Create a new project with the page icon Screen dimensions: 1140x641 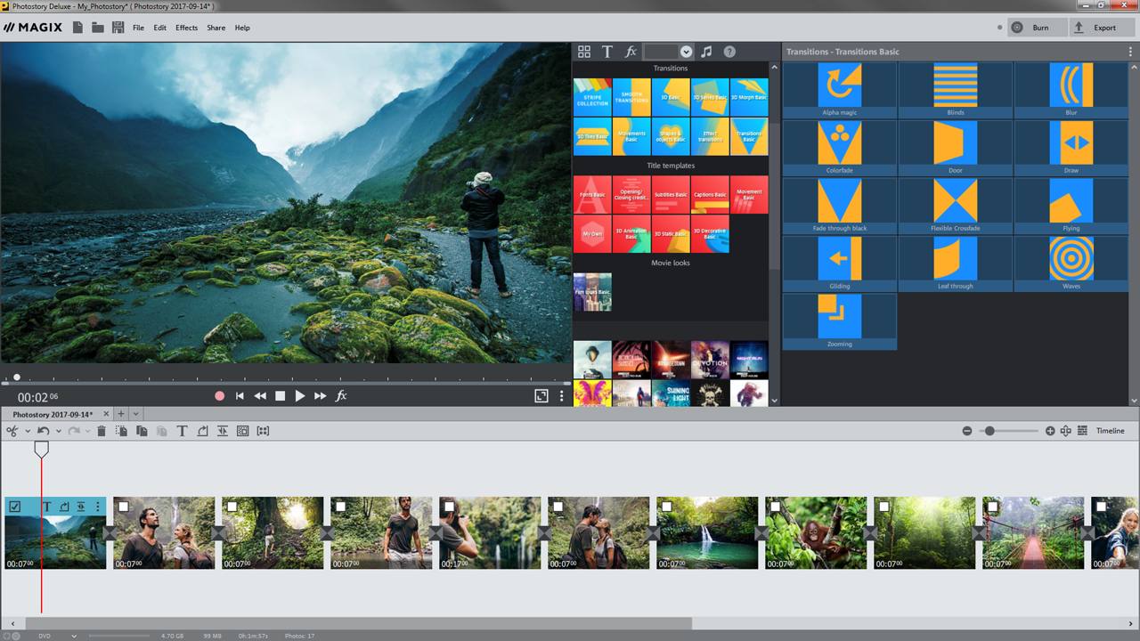pyautogui.click(x=77, y=28)
